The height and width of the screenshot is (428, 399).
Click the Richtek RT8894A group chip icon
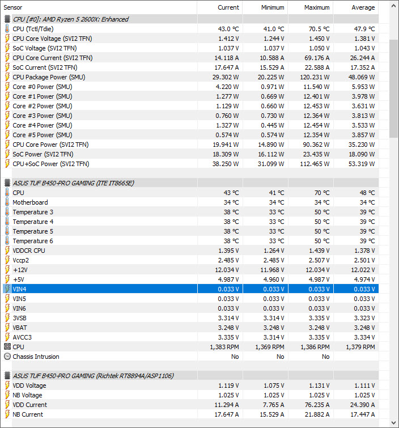7,376
